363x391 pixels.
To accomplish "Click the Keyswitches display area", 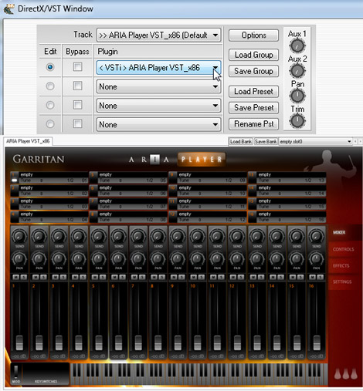I will coord(46,374).
